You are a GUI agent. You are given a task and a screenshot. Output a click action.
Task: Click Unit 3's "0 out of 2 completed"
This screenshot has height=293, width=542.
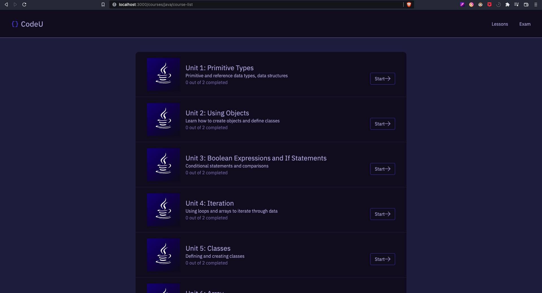coord(206,173)
